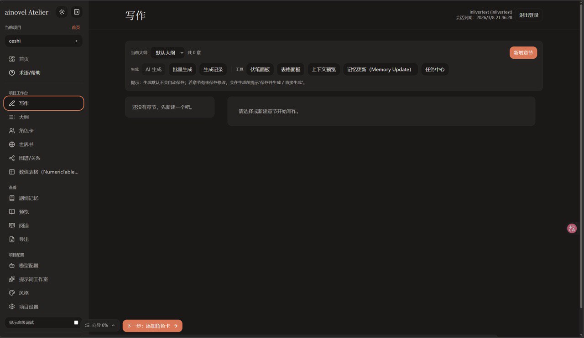This screenshot has width=584, height=338.
Task: Click 下一步：添加角色卡 guide button
Action: (x=152, y=326)
